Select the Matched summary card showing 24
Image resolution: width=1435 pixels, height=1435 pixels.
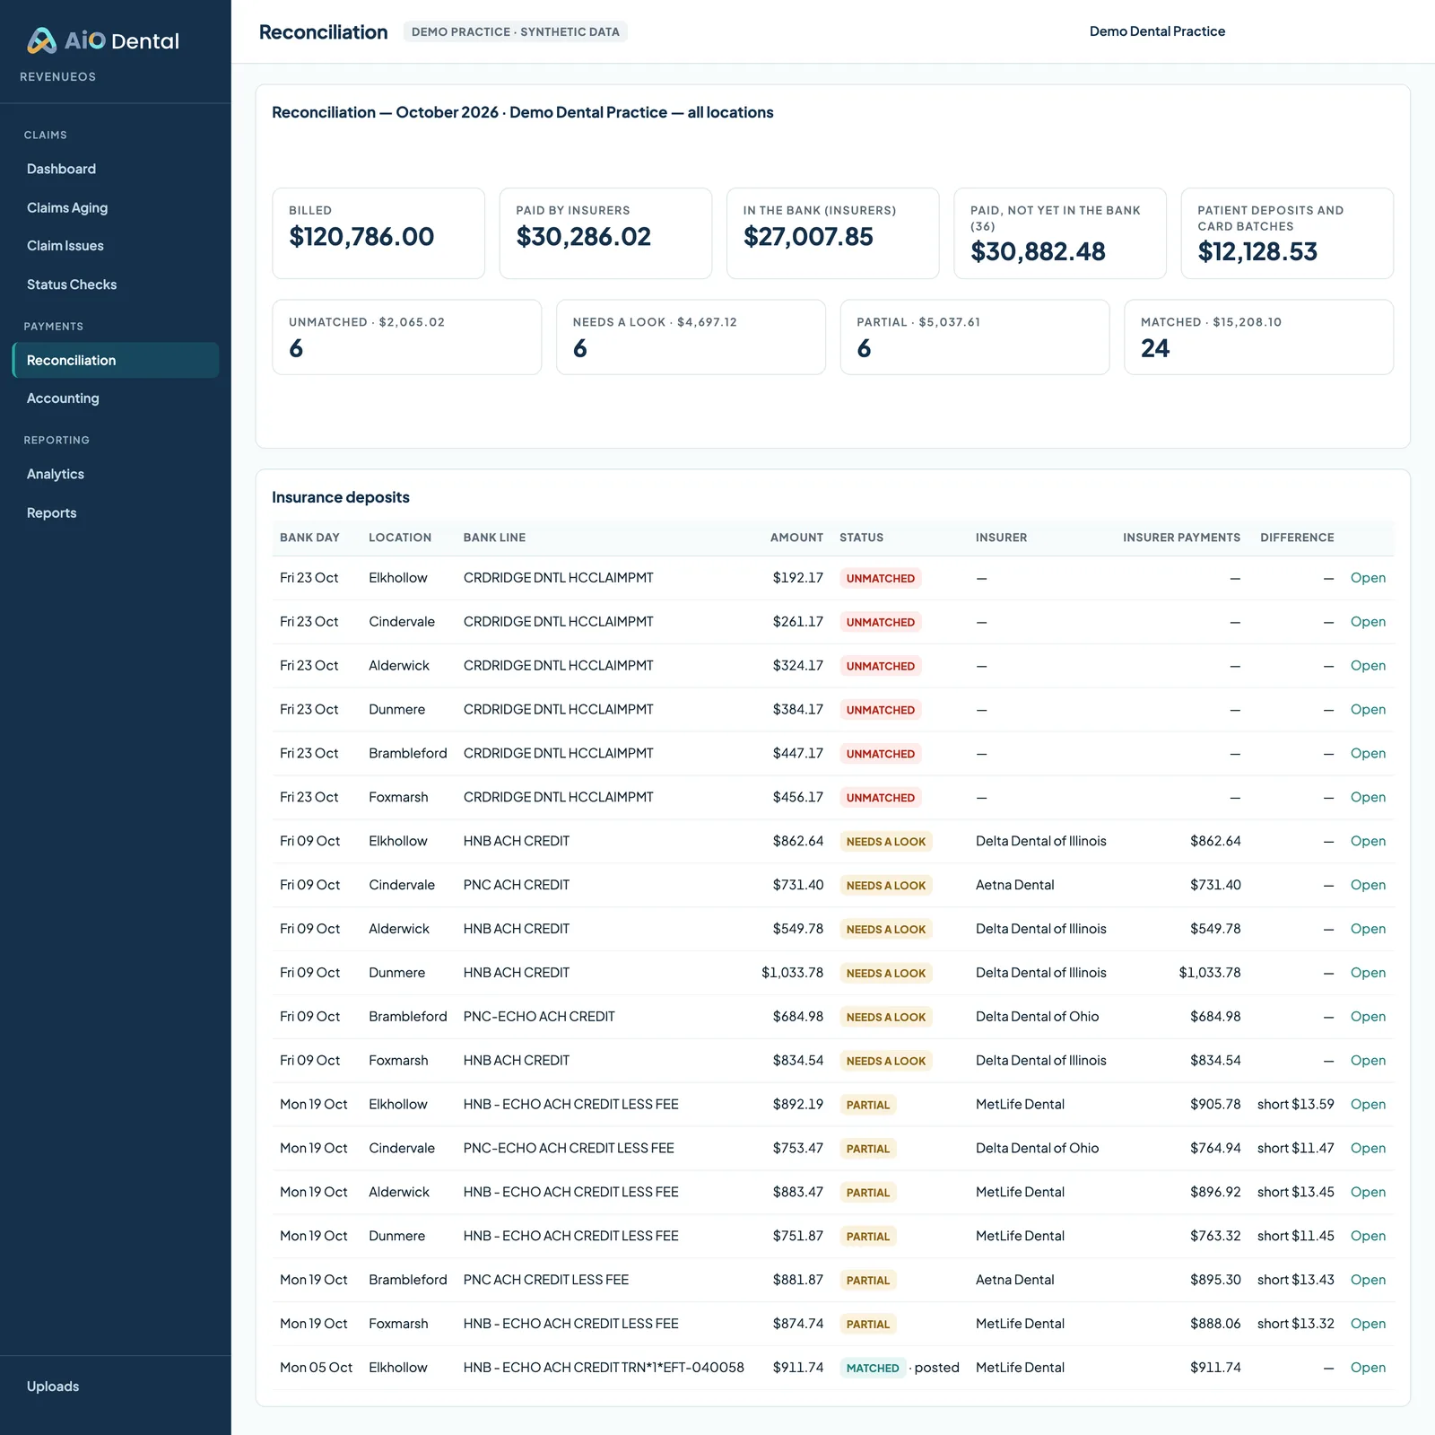click(1259, 337)
